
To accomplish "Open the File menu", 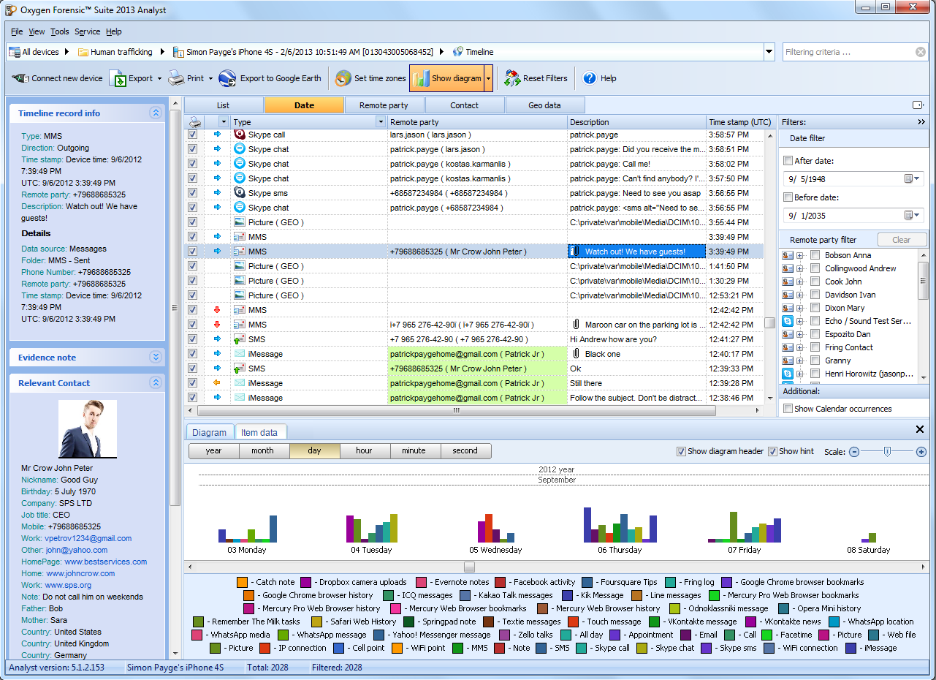I will tap(17, 31).
